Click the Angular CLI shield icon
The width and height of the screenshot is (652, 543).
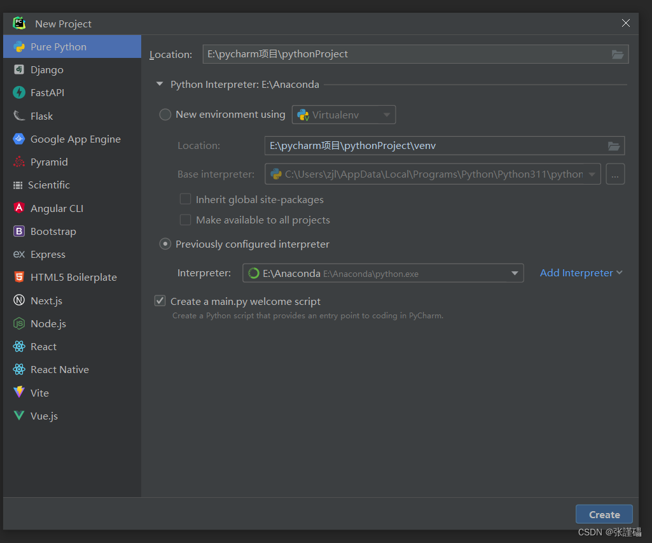(19, 208)
